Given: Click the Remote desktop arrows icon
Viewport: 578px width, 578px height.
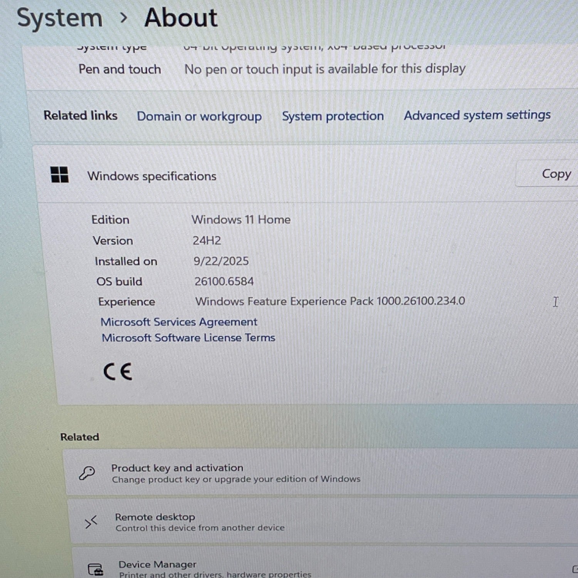Looking at the screenshot, I should click(91, 522).
